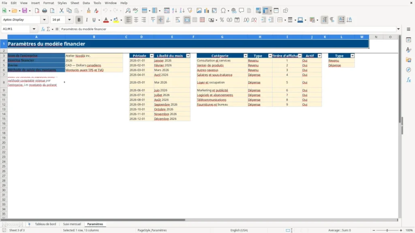Toggle Underline formatting

pos(94,20)
